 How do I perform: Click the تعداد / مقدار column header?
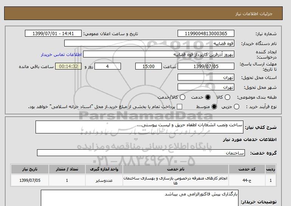point(67,169)
